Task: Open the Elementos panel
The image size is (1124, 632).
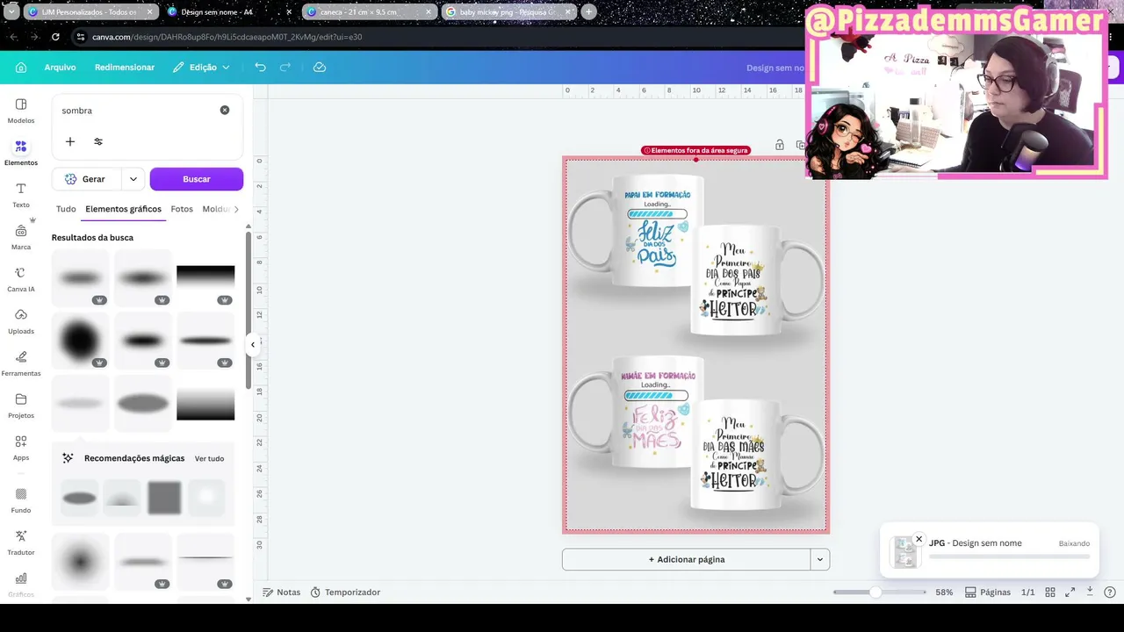Action: pyautogui.click(x=21, y=153)
